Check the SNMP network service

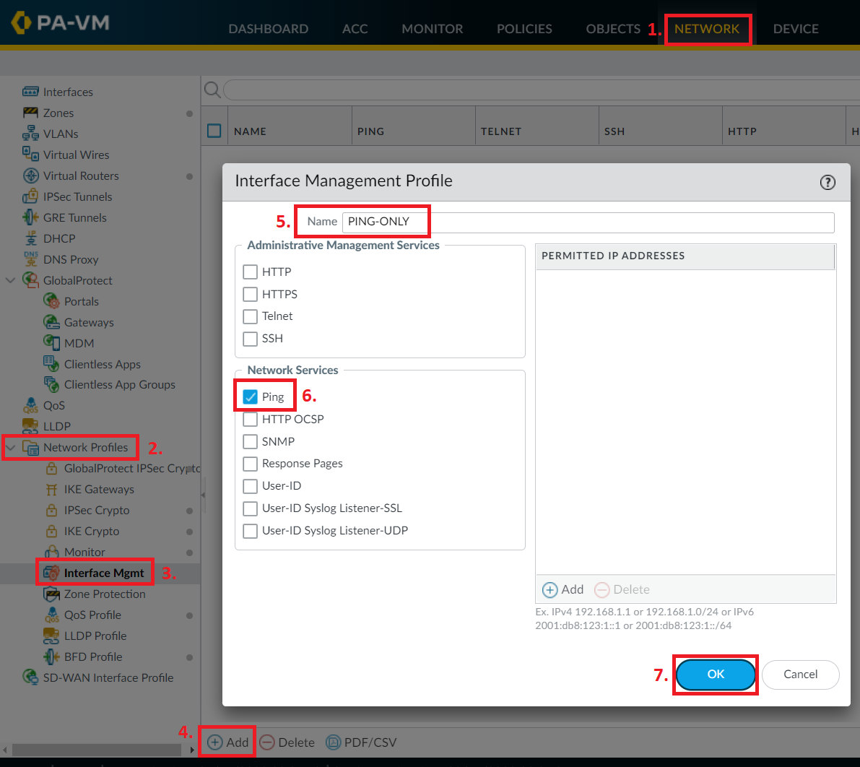pyautogui.click(x=250, y=441)
